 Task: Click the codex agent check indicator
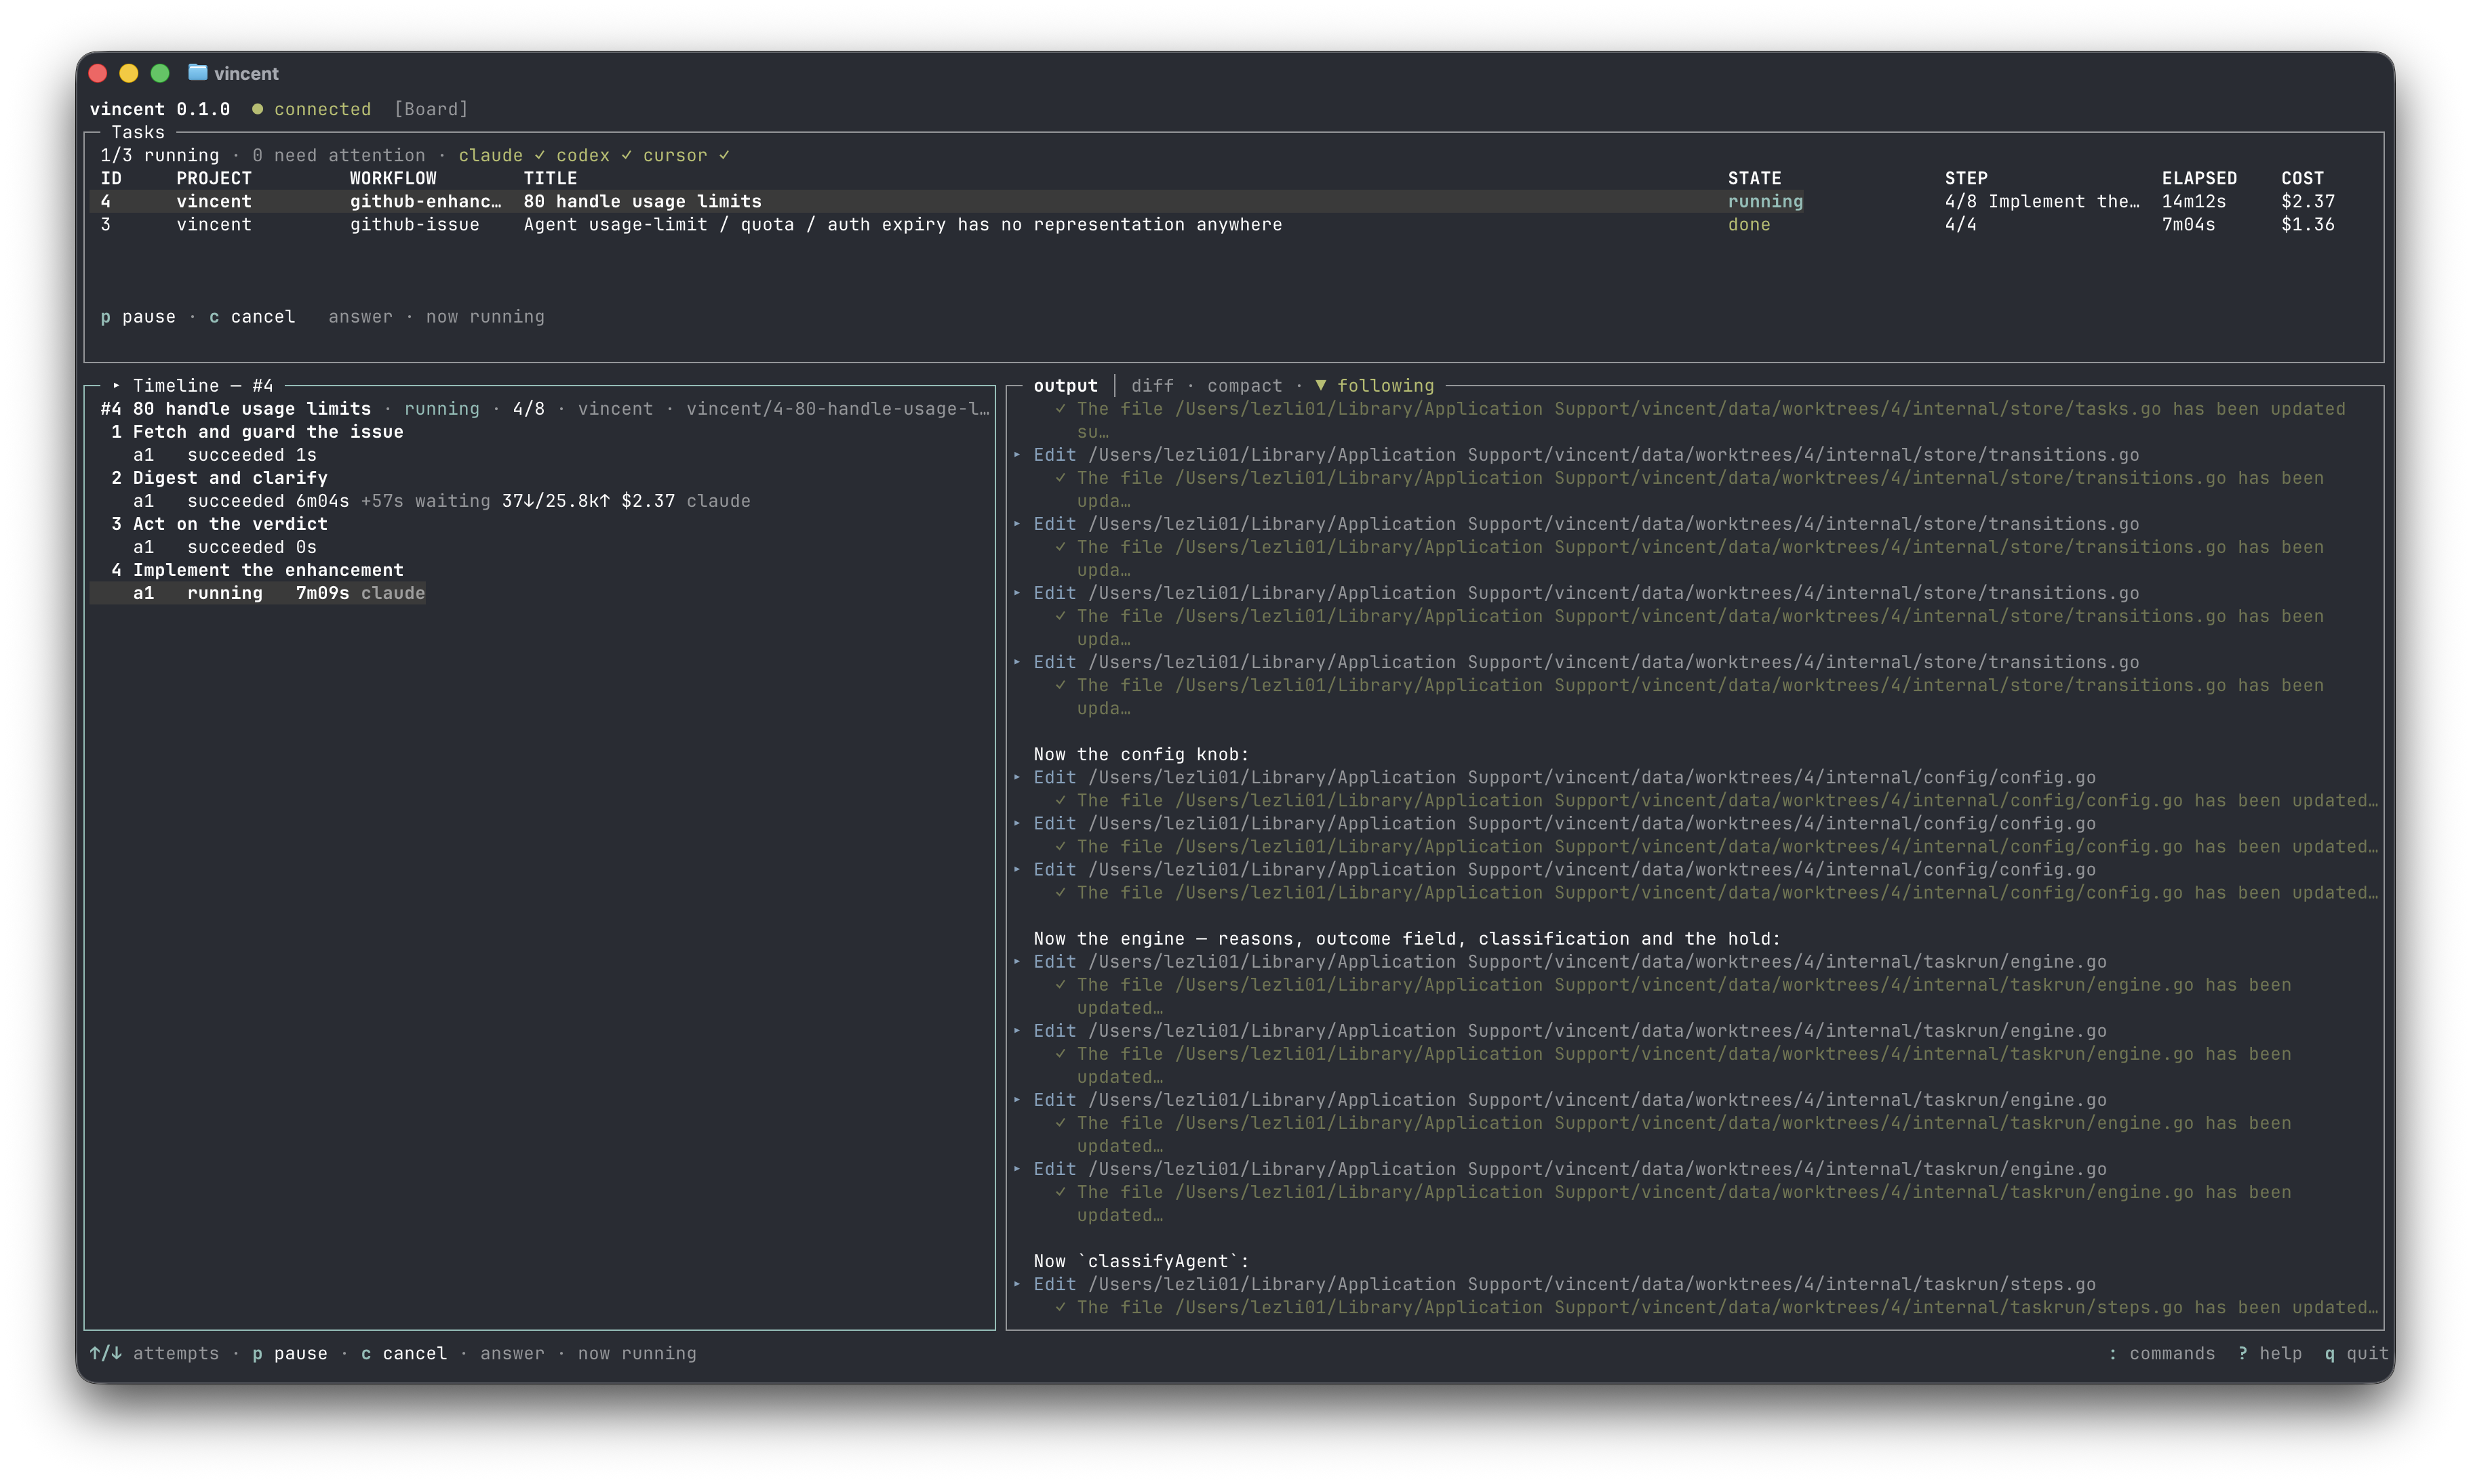click(x=594, y=155)
